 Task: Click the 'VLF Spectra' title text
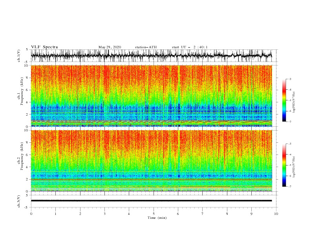pos(44,47)
